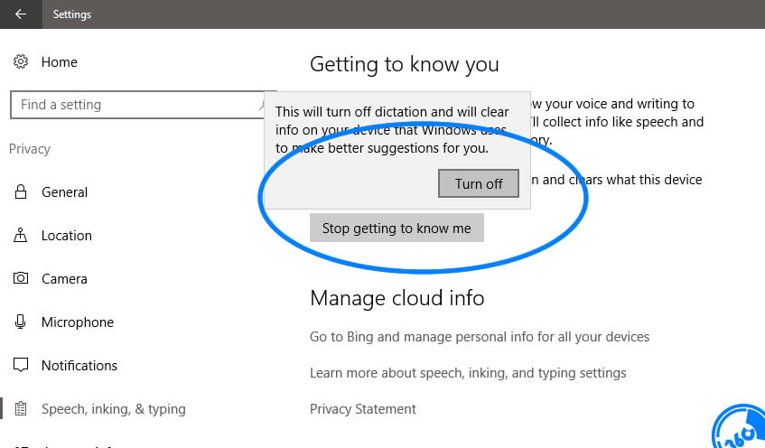Select the Location privacy category label

point(67,236)
